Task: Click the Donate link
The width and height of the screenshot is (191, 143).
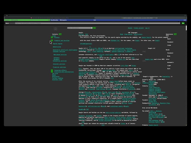Action: click(x=130, y=28)
